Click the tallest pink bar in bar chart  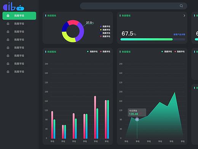(x=95, y=117)
